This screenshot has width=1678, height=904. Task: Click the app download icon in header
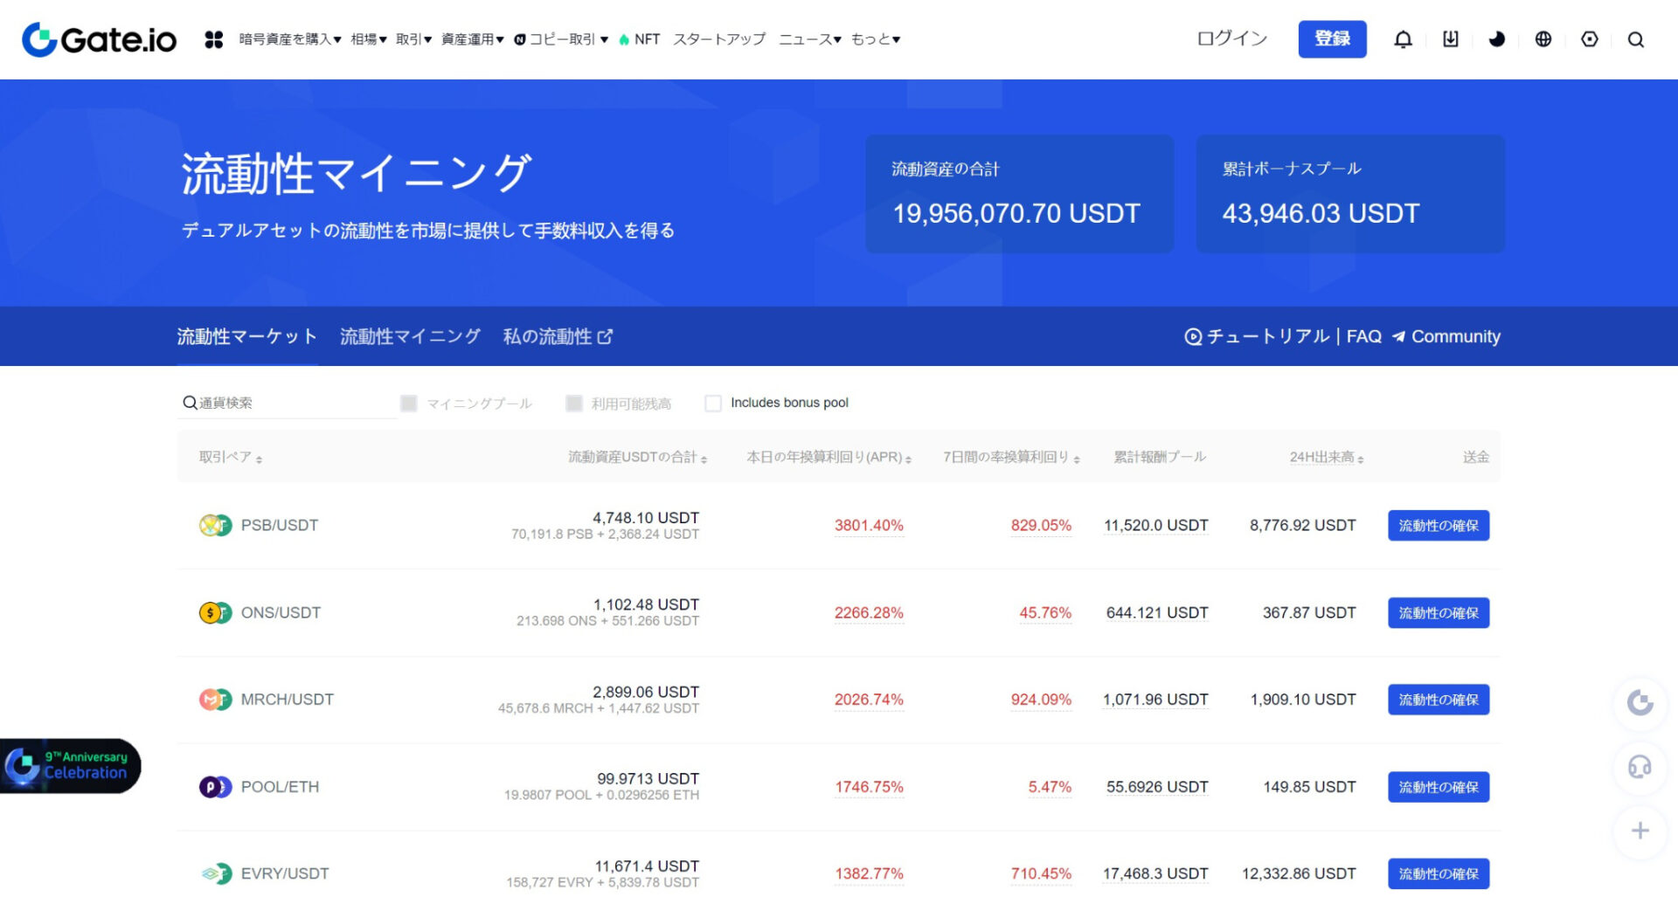pos(1451,39)
